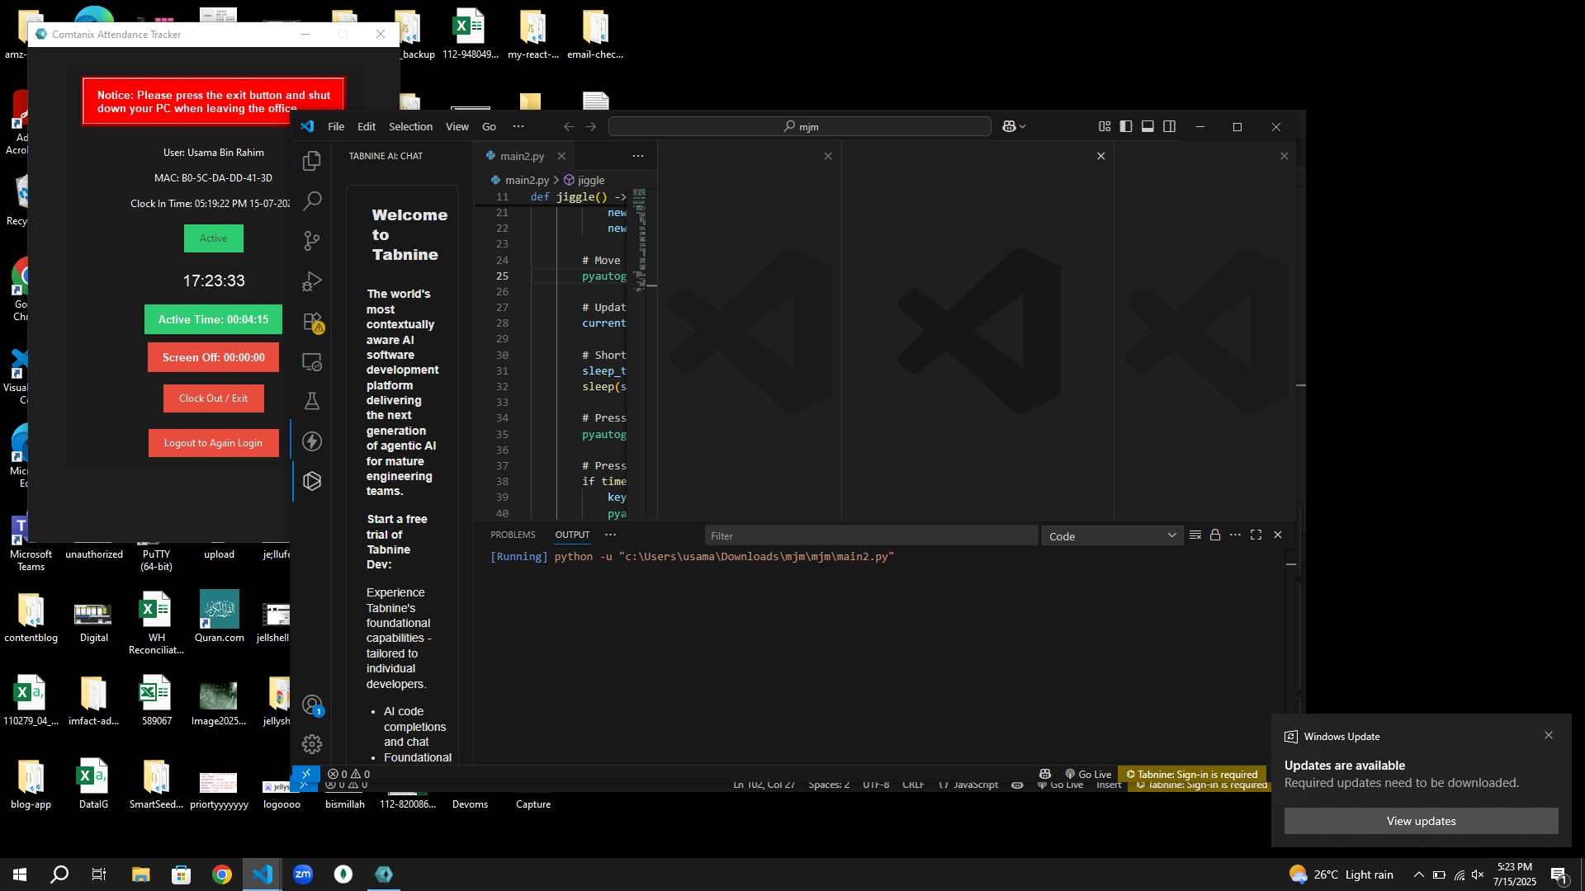Click View updates in Windows Update notification
The height and width of the screenshot is (891, 1585).
click(1421, 821)
